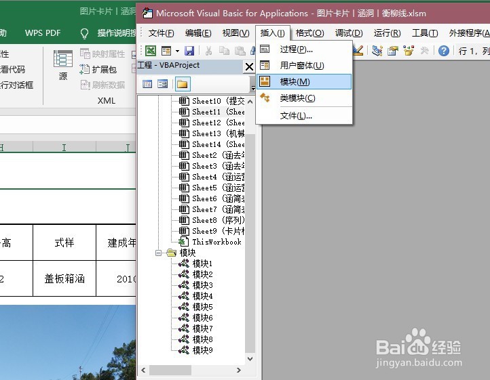Image resolution: width=490 pixels, height=380 pixels.
Task: Click the View Microsoft Excel toolbar icon
Action: pos(151,51)
